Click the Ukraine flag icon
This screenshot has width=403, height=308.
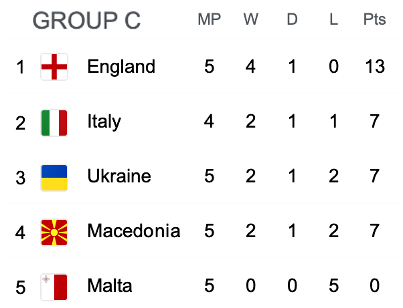click(x=54, y=177)
